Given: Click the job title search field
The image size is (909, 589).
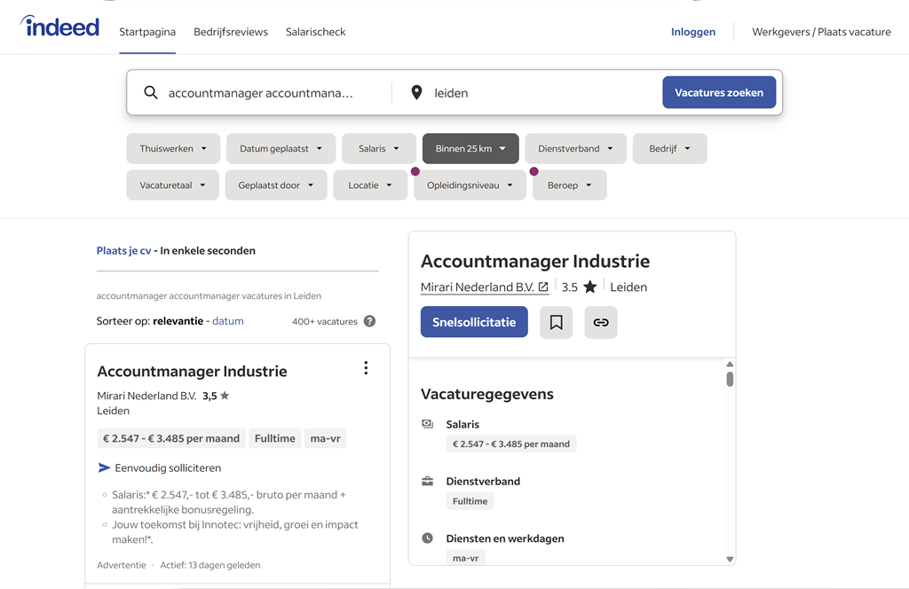Looking at the screenshot, I should [x=266, y=92].
